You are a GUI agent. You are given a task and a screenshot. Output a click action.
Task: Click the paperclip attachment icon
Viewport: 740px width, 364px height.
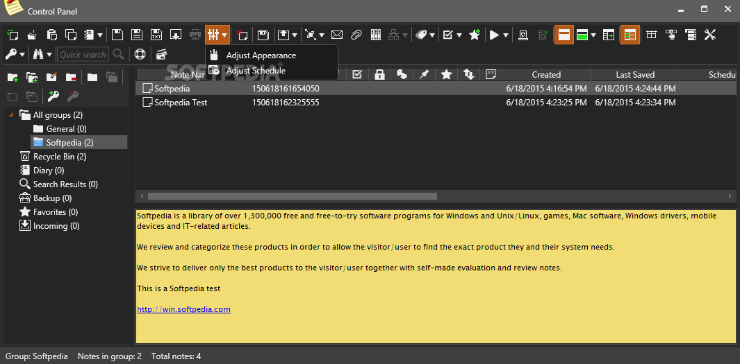[x=356, y=35]
